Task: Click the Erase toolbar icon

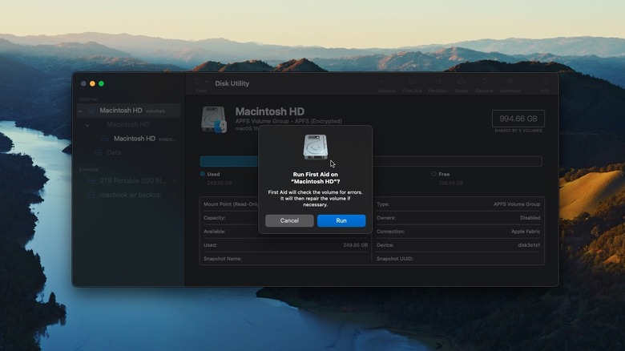Action: 462,84
